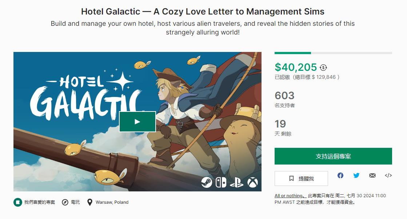Screen dimensions: 407x219
Task: Open the 我們喜愛的專案 badge link
Action: [x=34, y=202]
